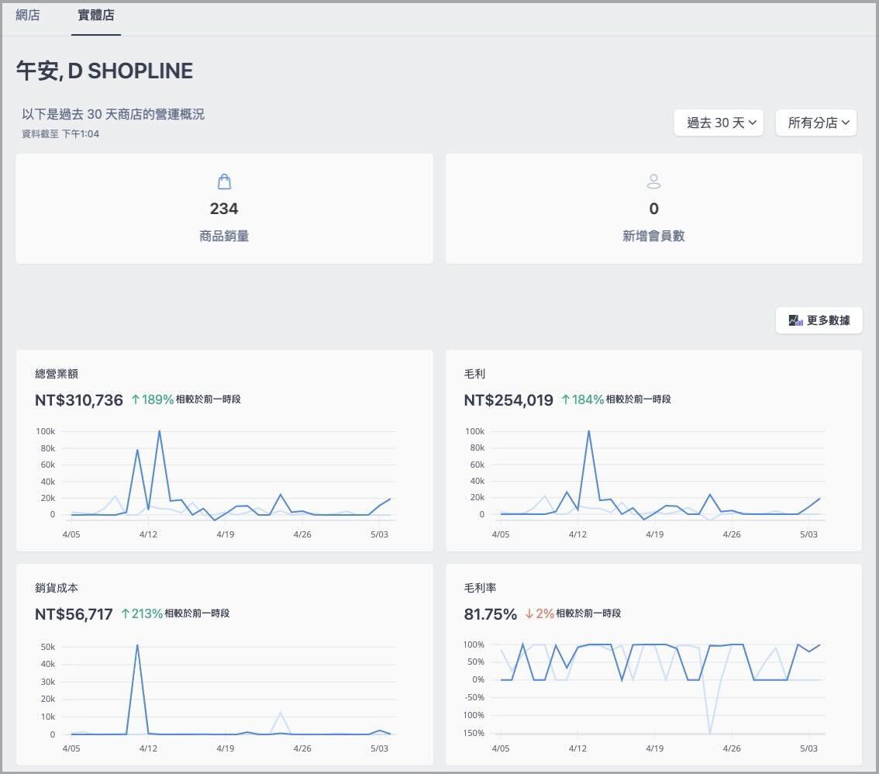The image size is (879, 774).
Task: Click the 100k peak on 總營業額 chart
Action: [x=159, y=431]
